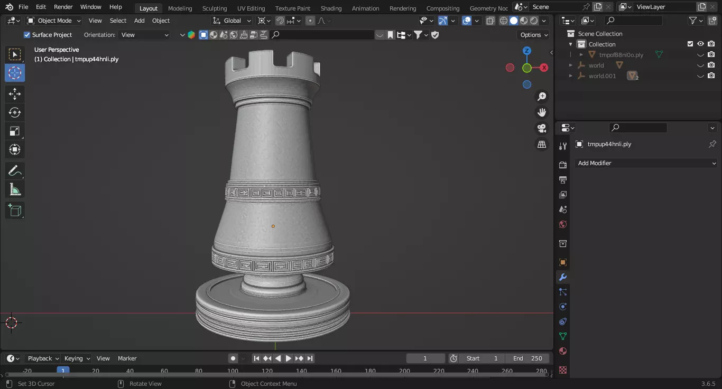This screenshot has width=722, height=389.
Task: Open the Tool properties tab
Action: tap(562, 146)
